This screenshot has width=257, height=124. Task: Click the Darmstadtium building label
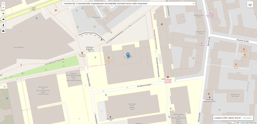19,47
